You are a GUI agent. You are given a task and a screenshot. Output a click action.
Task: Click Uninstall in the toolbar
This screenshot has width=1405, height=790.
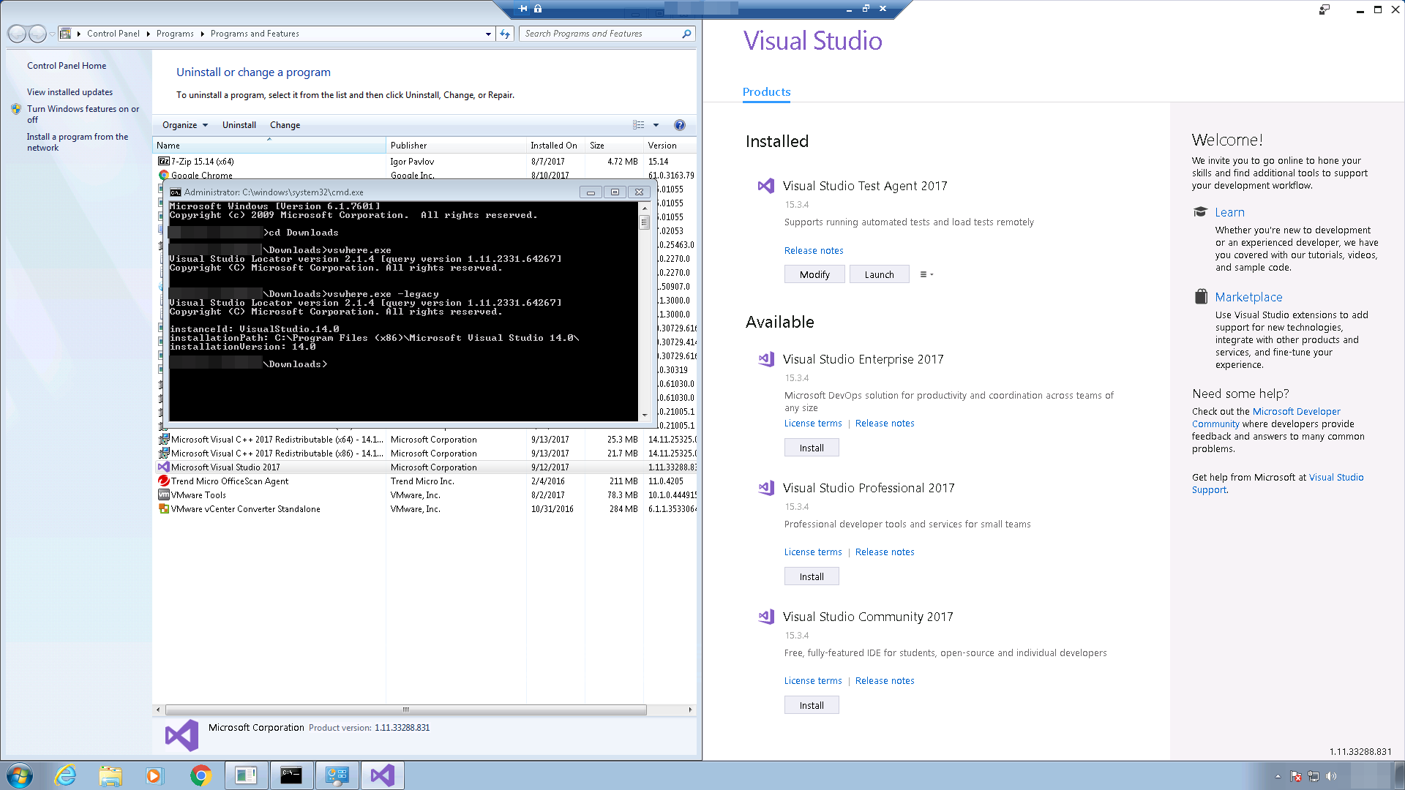pyautogui.click(x=239, y=125)
